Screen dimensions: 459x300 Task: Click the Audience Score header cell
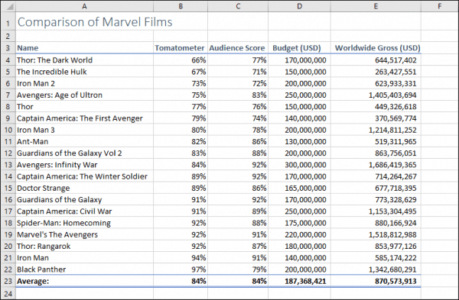238,48
